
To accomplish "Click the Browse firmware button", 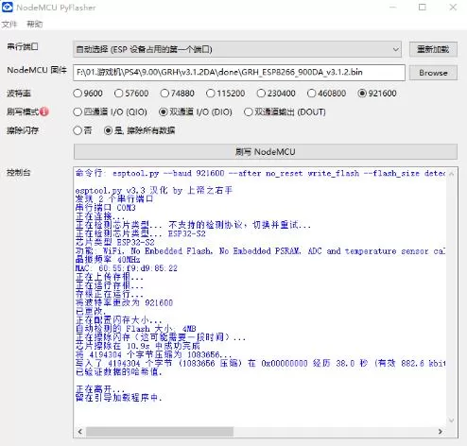I will 433,73.
